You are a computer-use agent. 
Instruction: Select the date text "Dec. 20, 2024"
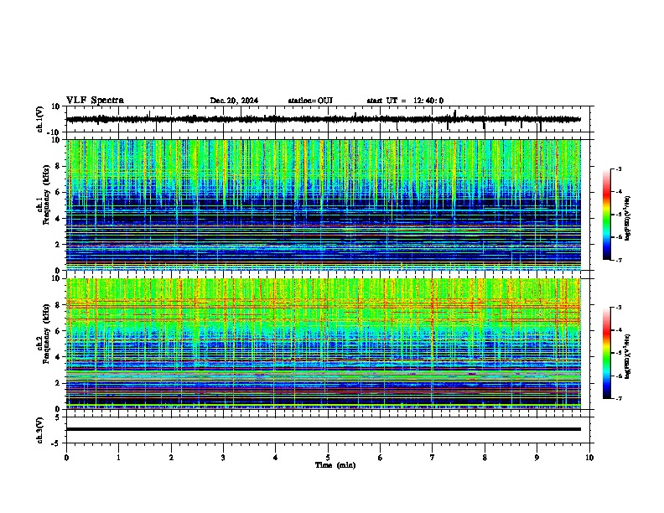(234, 101)
